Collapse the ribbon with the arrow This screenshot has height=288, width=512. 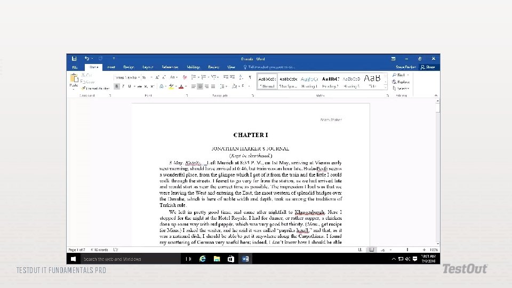(436, 95)
